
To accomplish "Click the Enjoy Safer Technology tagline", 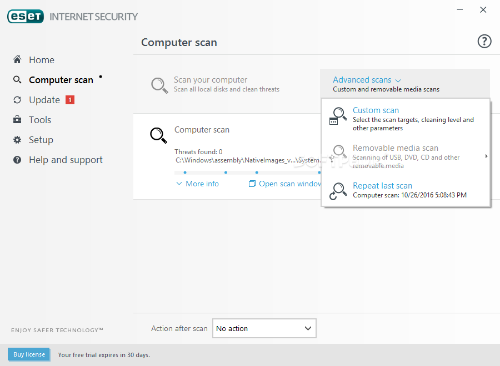I will coord(57,330).
